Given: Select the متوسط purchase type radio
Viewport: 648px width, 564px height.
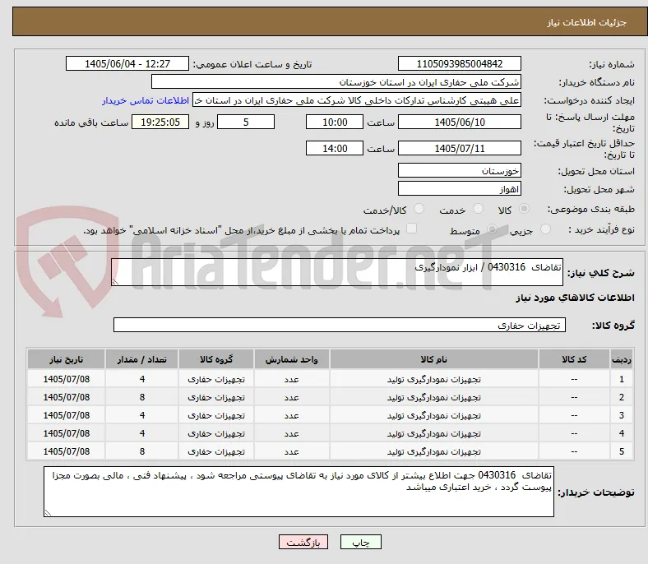Looking at the screenshot, I should coord(492,229).
